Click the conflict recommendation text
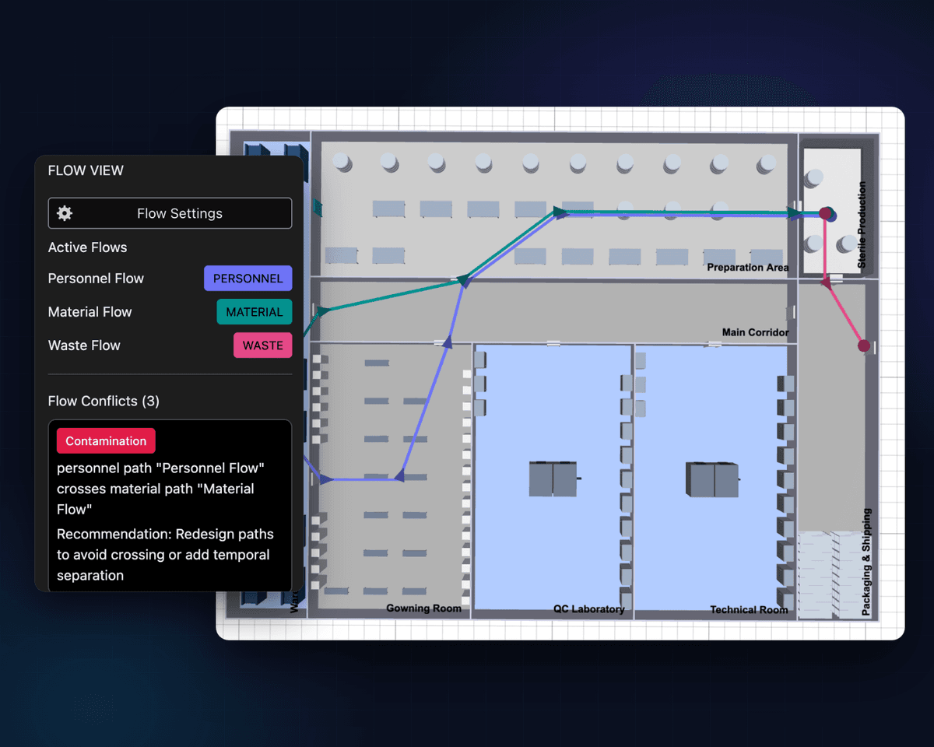The height and width of the screenshot is (747, 934). point(165,555)
